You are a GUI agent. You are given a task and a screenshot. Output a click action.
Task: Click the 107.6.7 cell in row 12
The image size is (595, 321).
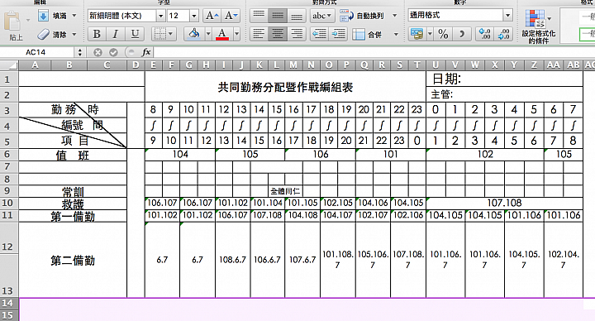302,260
